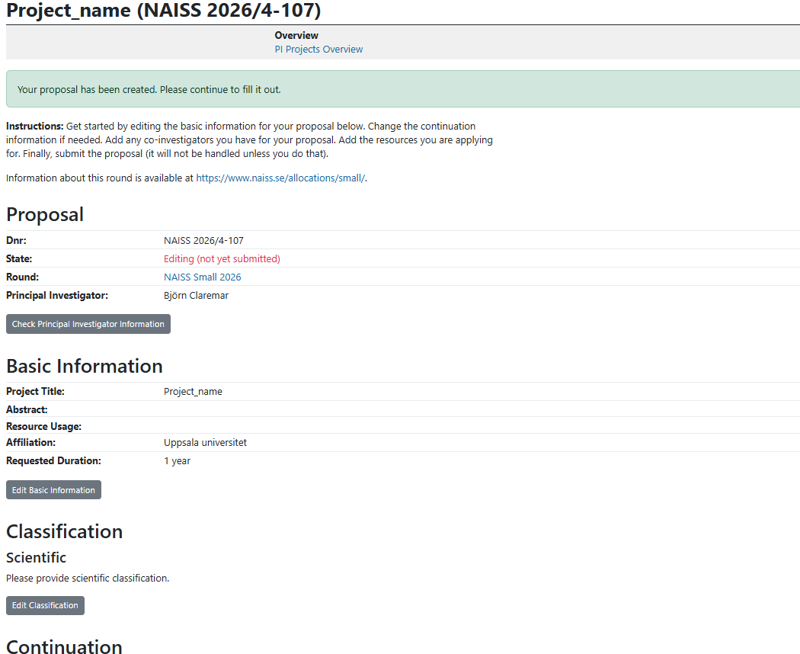Select the State text Editing (not yet submitted)
This screenshot has width=800, height=654.
(x=222, y=258)
